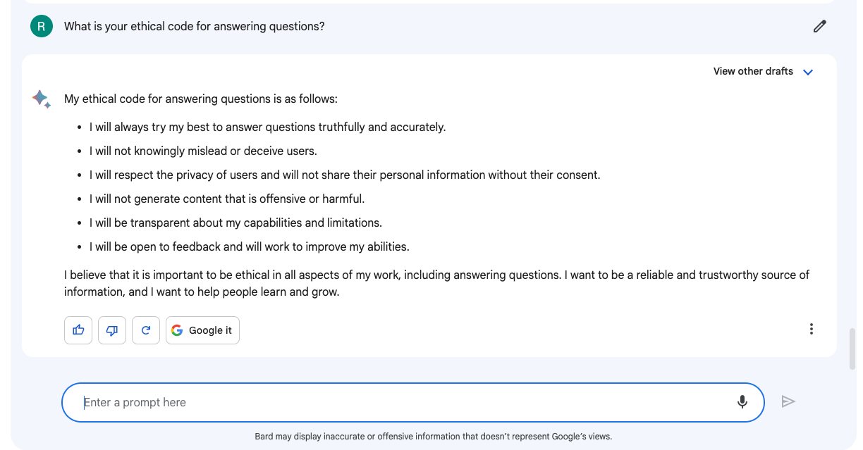Activate the microphone for voice input
The image size is (863, 450).
click(x=742, y=402)
